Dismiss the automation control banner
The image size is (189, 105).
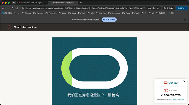coord(185,20)
